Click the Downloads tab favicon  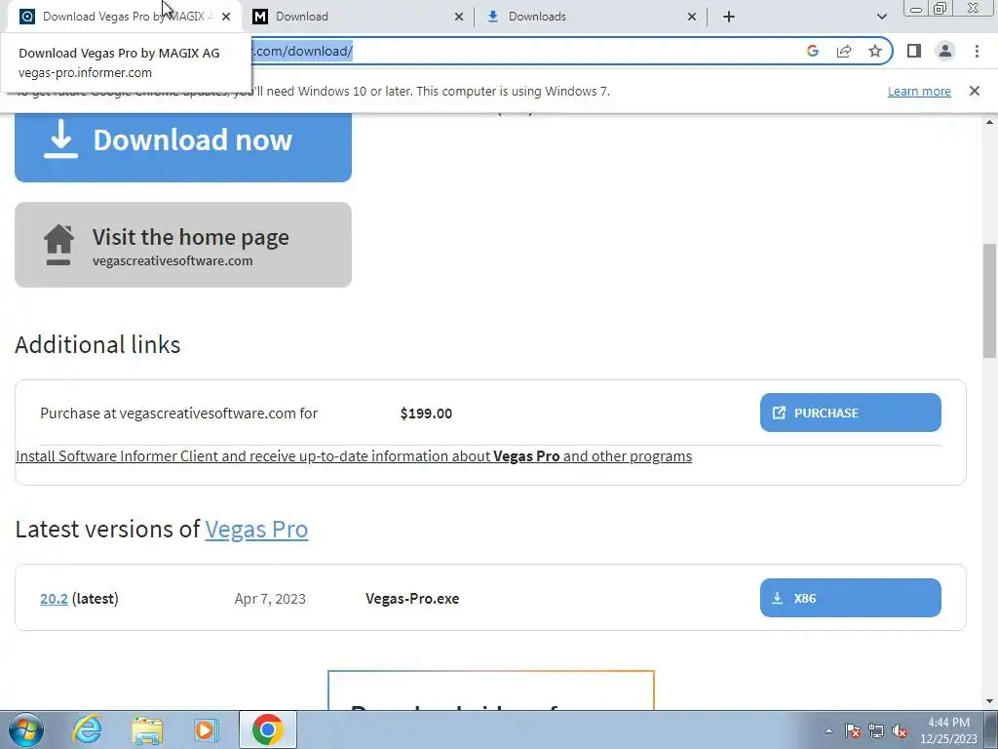point(492,17)
